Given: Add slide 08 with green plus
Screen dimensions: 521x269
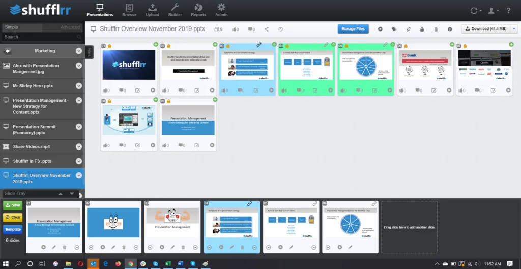Looking at the screenshot, I should pos(156,99).
